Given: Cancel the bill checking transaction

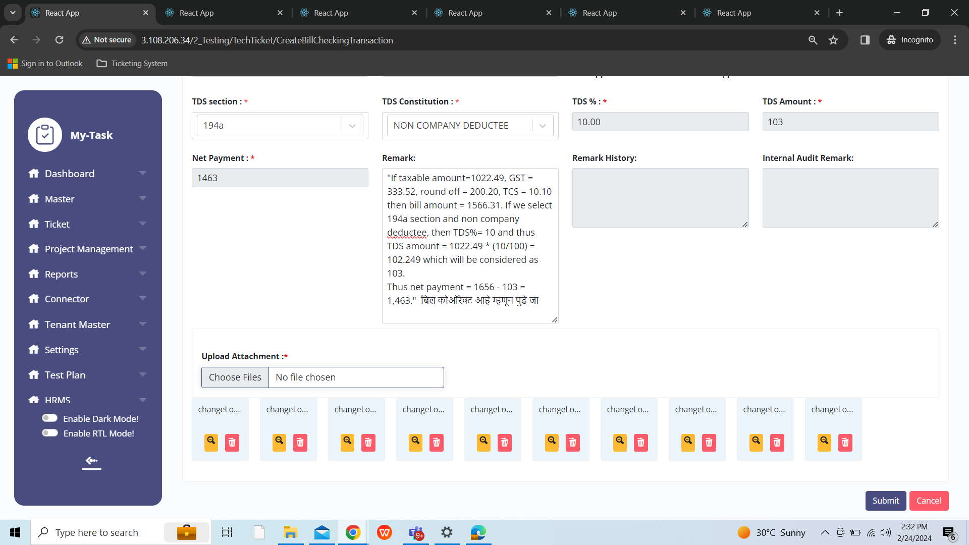Looking at the screenshot, I should [929, 501].
